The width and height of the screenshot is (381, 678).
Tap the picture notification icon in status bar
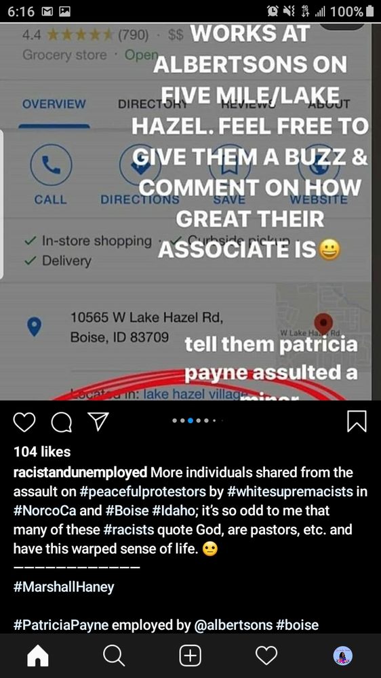65,12
